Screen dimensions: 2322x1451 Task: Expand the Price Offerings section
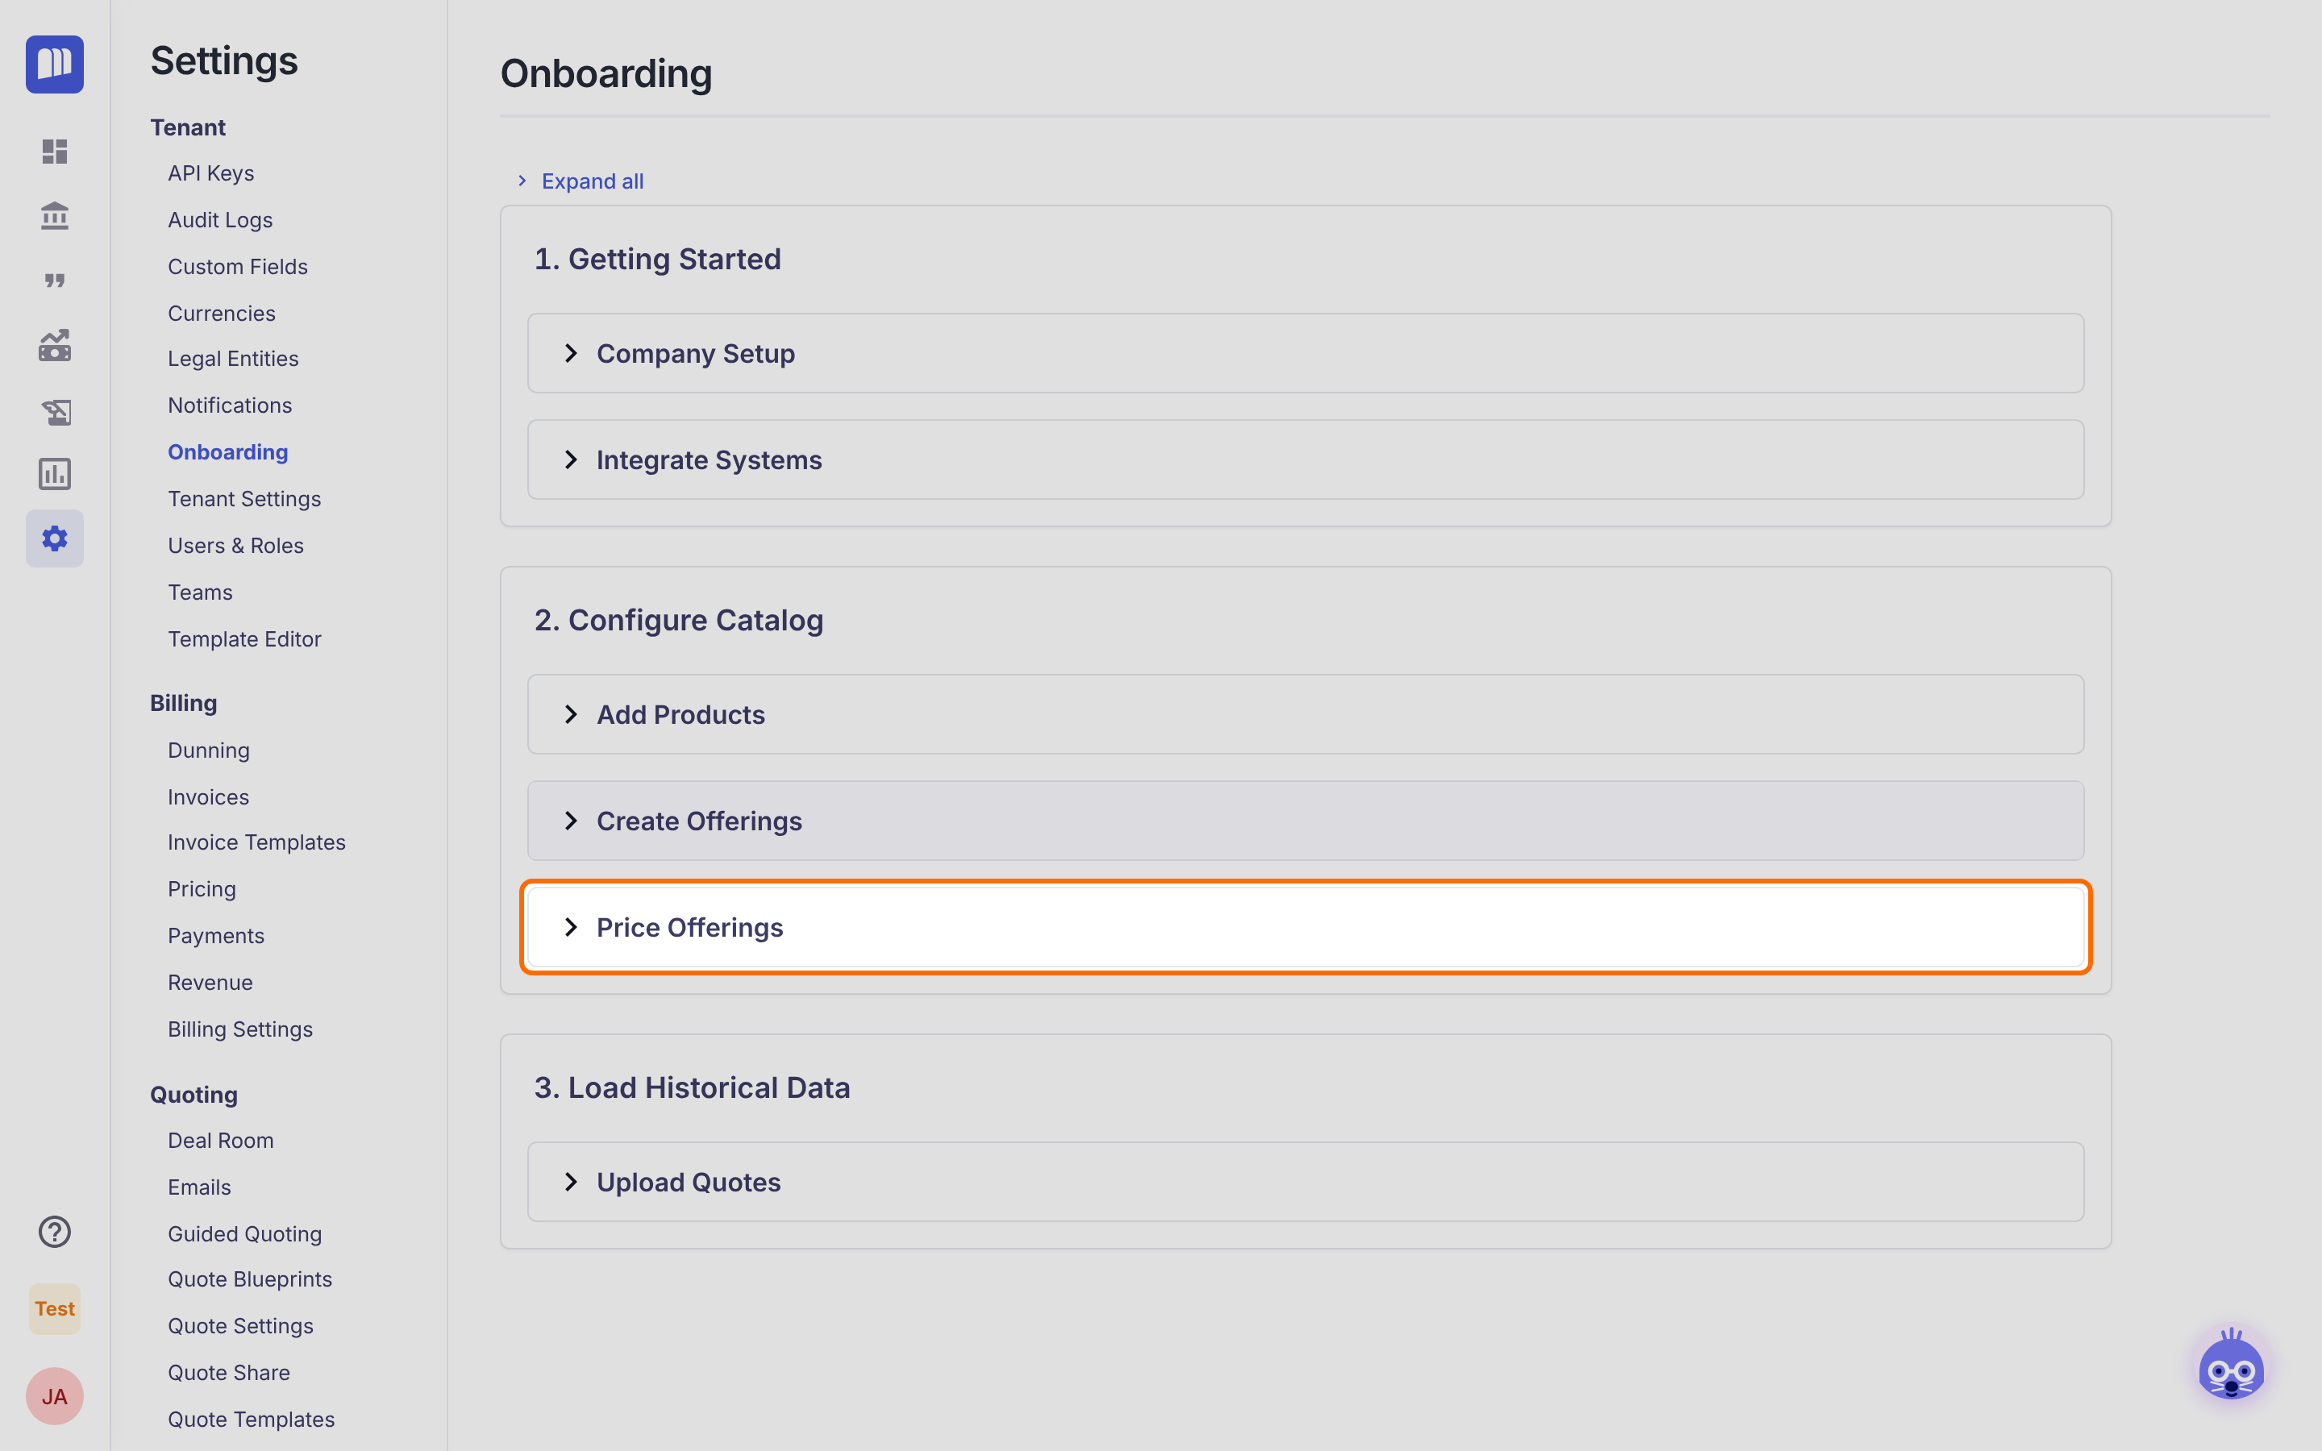click(1306, 927)
